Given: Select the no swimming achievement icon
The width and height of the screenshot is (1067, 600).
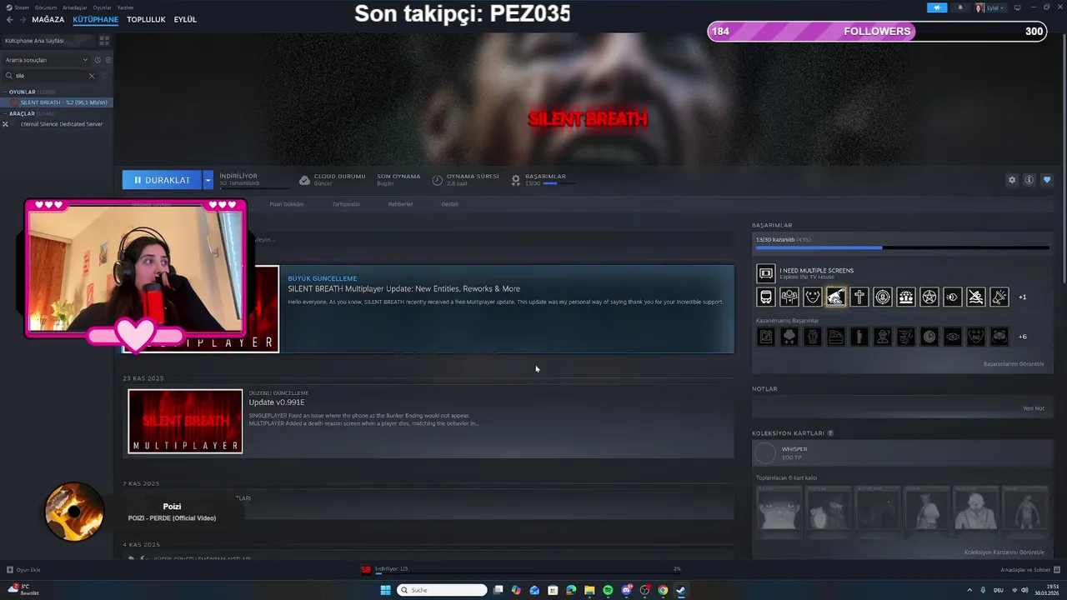Looking at the screenshot, I should pos(975,297).
